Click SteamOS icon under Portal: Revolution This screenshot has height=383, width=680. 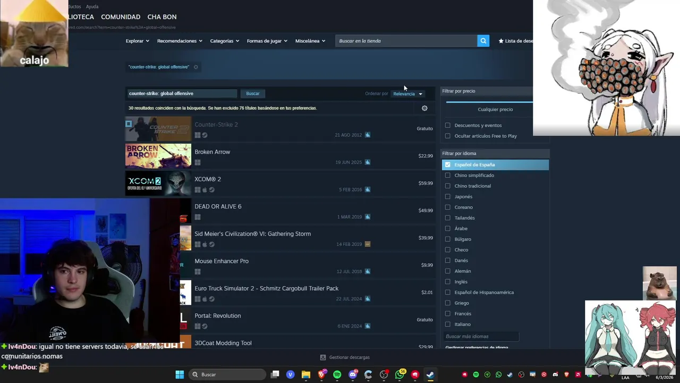click(205, 327)
